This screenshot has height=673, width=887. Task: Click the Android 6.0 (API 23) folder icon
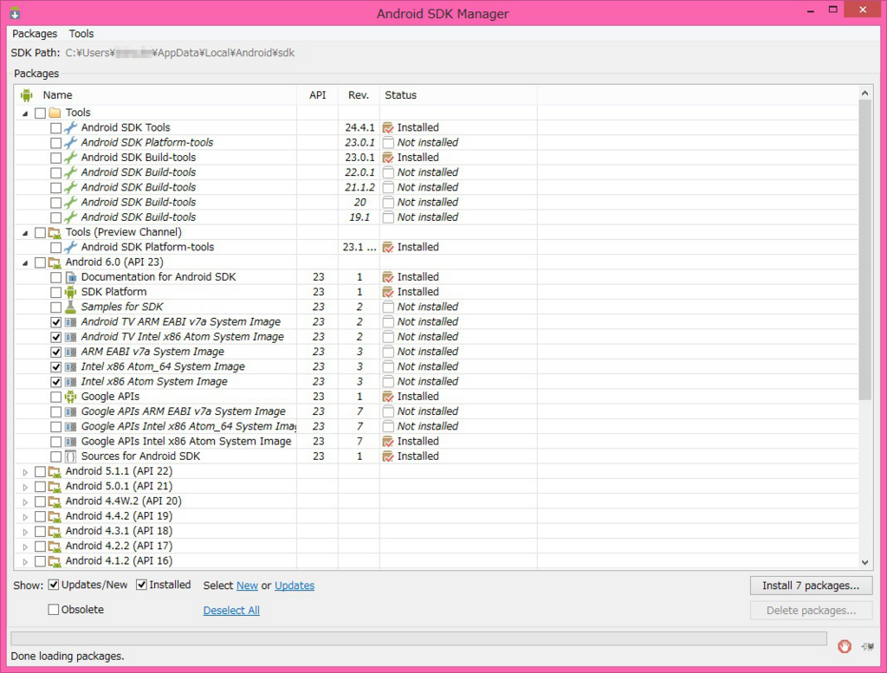tap(55, 262)
